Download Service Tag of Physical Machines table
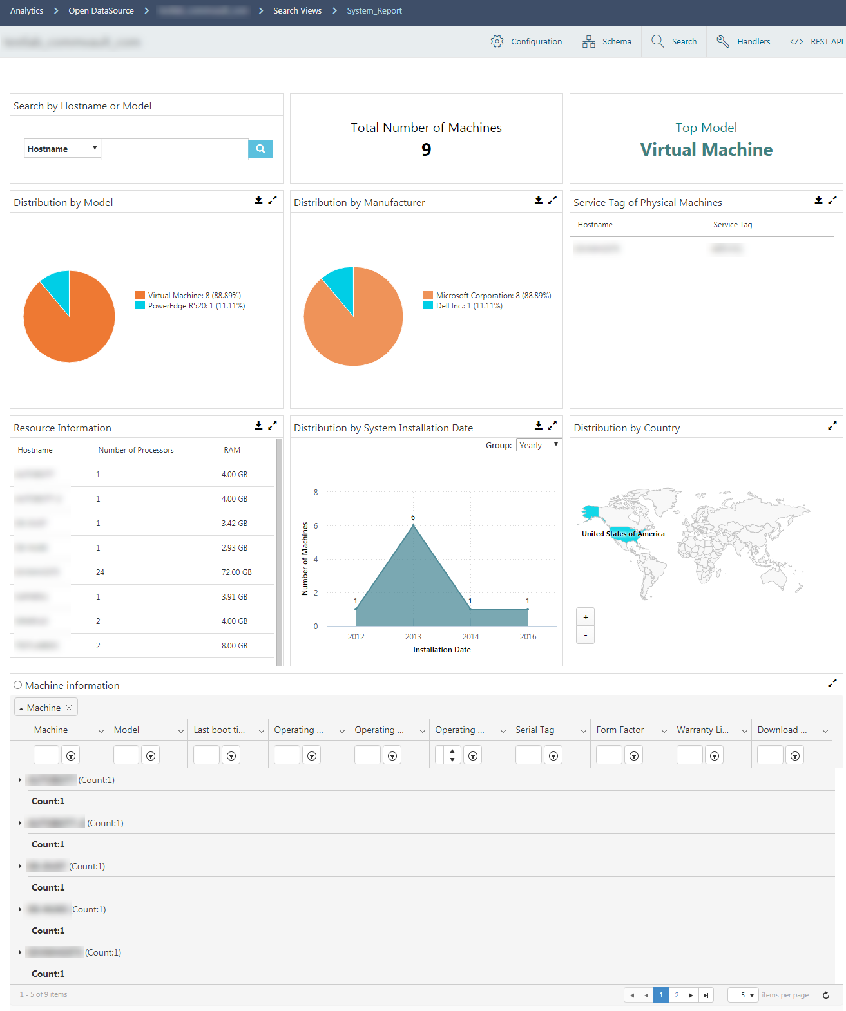The width and height of the screenshot is (846, 1011). click(x=818, y=200)
